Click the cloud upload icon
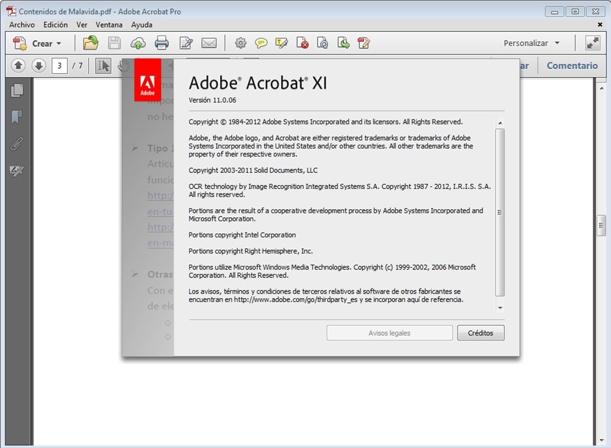The width and height of the screenshot is (611, 448). (138, 43)
